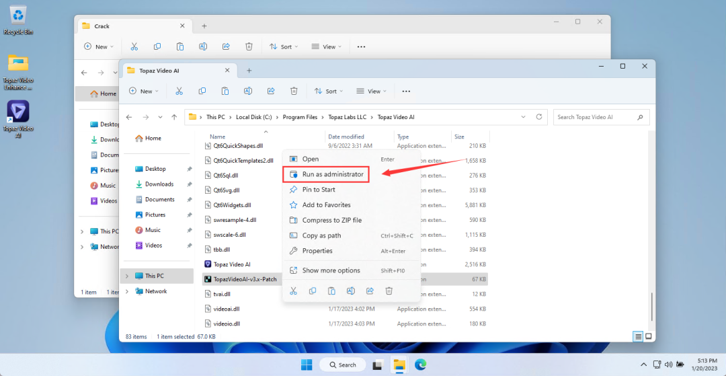The image size is (726, 376).
Task: Open the New dropdown in Topaz Video AI window
Action: (144, 91)
